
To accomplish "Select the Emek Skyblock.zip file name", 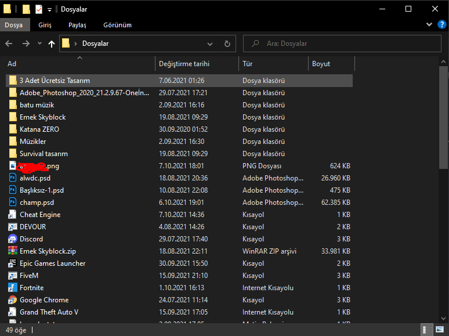I will 48,251.
